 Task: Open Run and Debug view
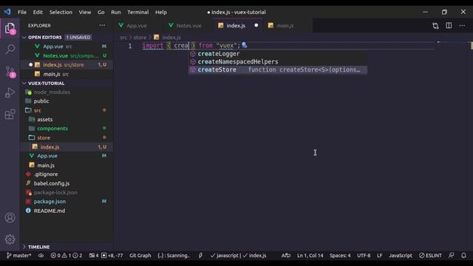10,92
